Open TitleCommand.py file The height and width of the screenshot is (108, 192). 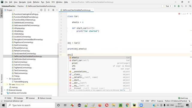coord(21,73)
